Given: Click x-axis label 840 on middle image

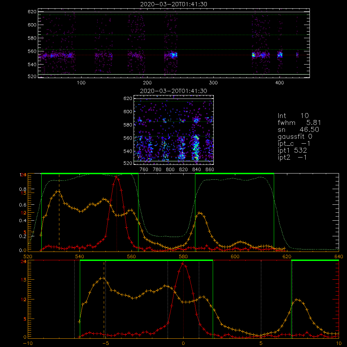Looking at the screenshot, I should (196, 170).
